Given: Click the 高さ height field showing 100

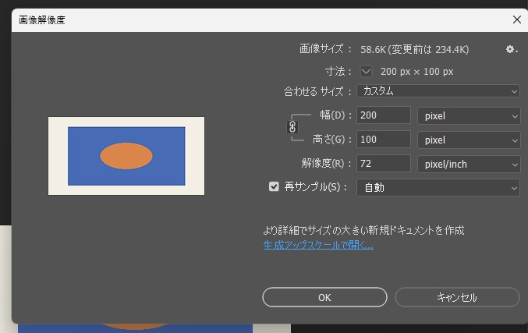Looking at the screenshot, I should tap(384, 140).
